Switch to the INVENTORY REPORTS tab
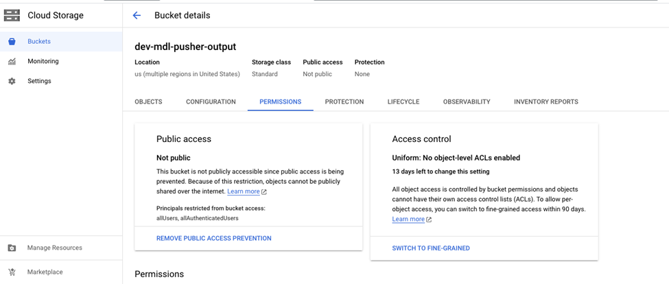 coord(546,102)
